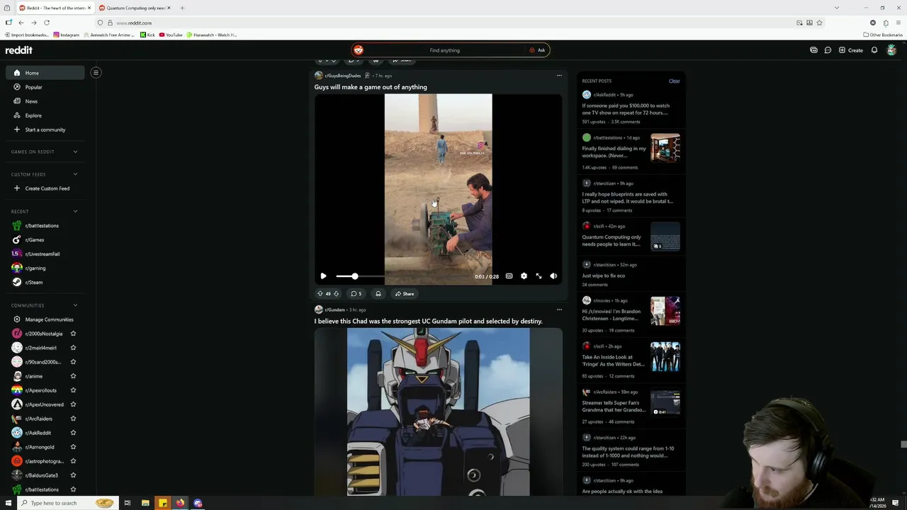Share the Guys will make a game post

tap(405, 293)
